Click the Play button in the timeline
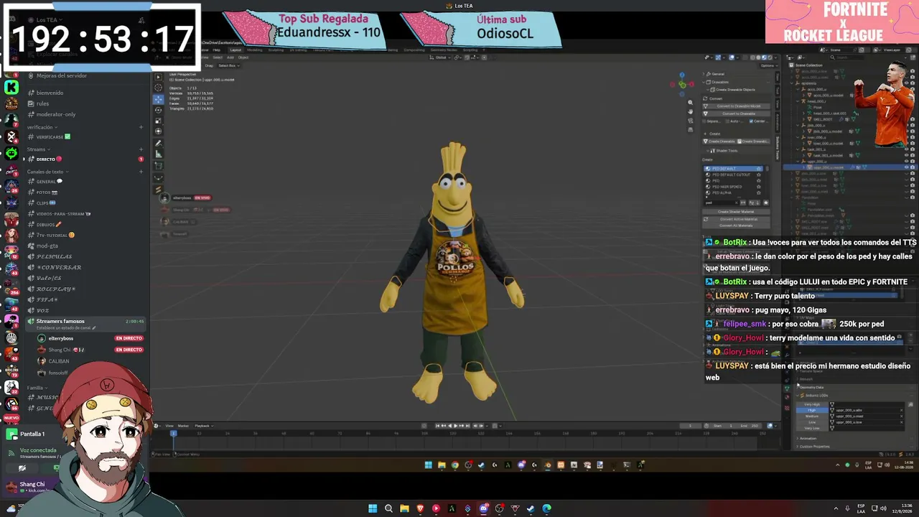This screenshot has height=517, width=919. click(455, 426)
